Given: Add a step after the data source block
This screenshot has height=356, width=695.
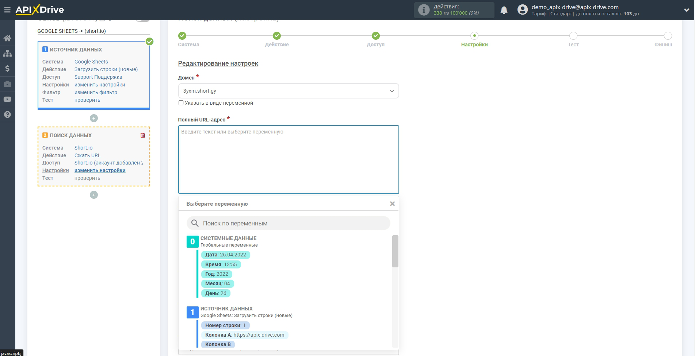Looking at the screenshot, I should tap(94, 118).
